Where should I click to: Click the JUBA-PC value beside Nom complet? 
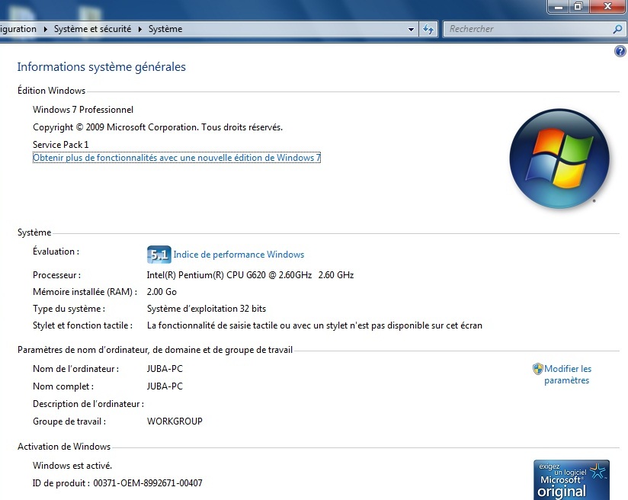(165, 386)
